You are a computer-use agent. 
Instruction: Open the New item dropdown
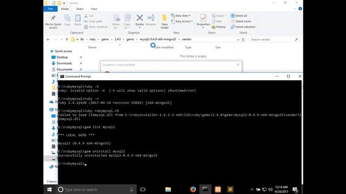(x=181, y=16)
